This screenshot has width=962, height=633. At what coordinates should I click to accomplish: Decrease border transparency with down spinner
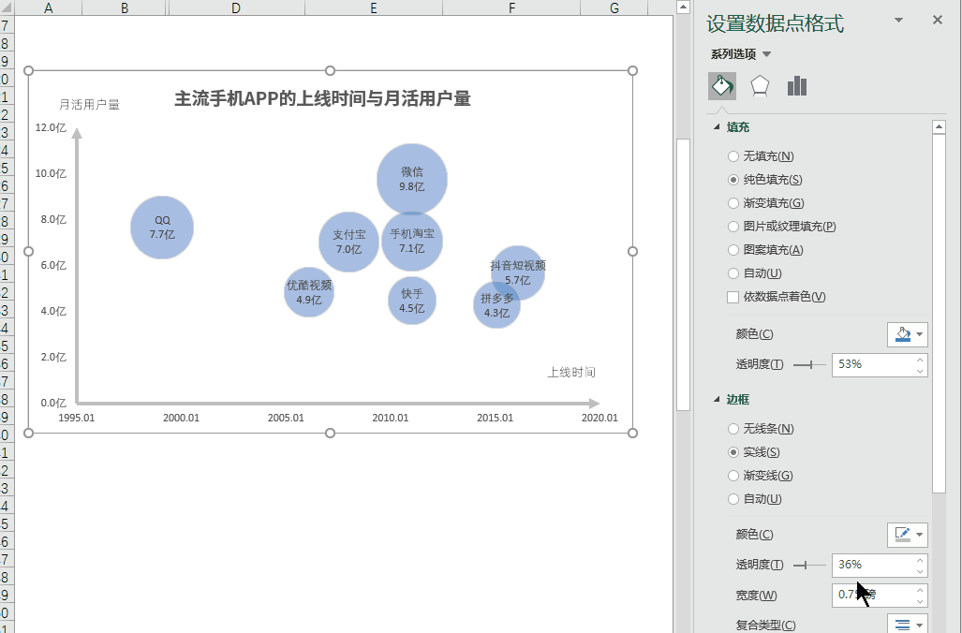[x=920, y=570]
